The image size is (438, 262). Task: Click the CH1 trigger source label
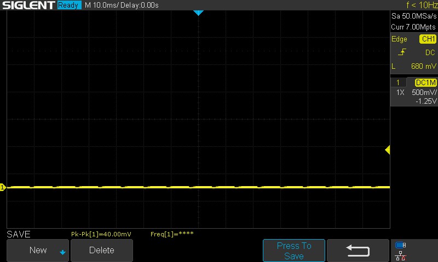428,39
